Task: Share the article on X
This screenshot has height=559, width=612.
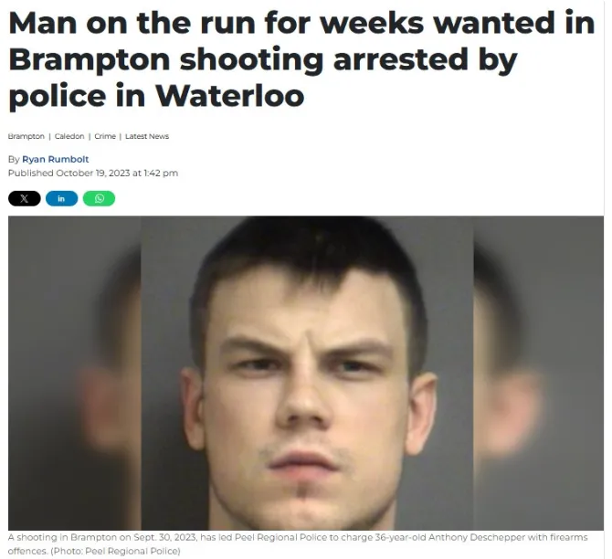Action: (24, 198)
